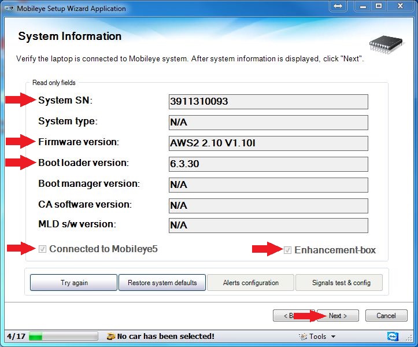Open the TeamViewer icon in status bar
Image resolution: width=418 pixels, height=347 pixels.
393,337
